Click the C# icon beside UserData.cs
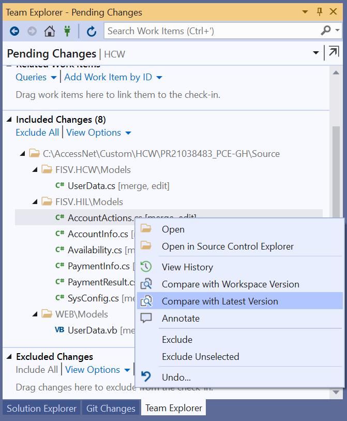 point(60,185)
